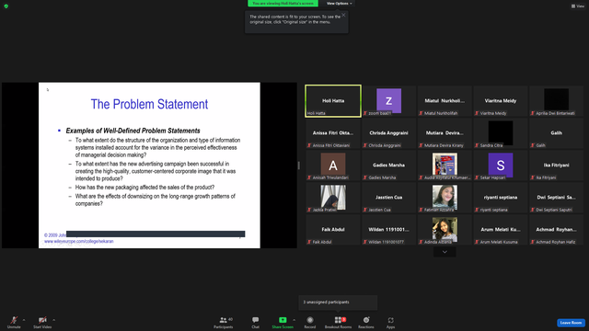Click the 3 unassigned participants tooltip
Viewport: 589px width, 331px height.
tap(338, 302)
